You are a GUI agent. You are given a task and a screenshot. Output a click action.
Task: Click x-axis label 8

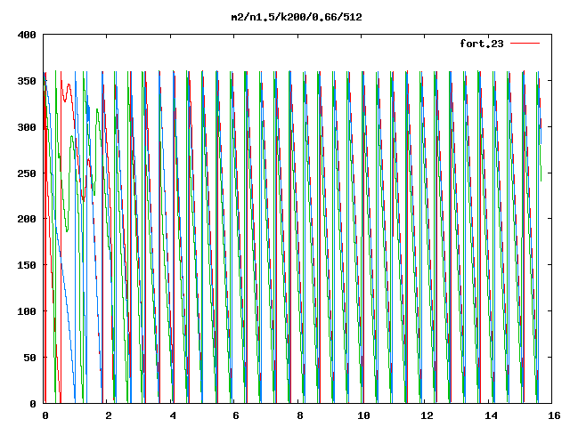pyautogui.click(x=300, y=415)
